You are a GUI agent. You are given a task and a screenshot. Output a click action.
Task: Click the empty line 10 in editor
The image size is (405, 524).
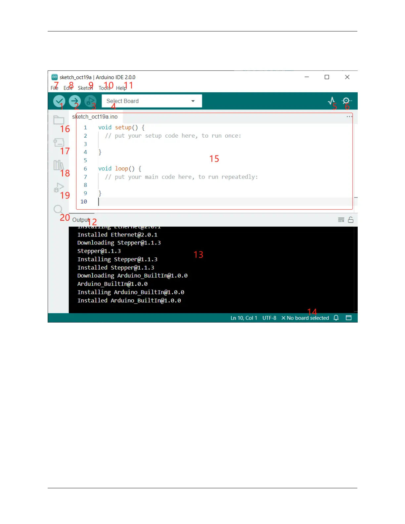coord(225,202)
